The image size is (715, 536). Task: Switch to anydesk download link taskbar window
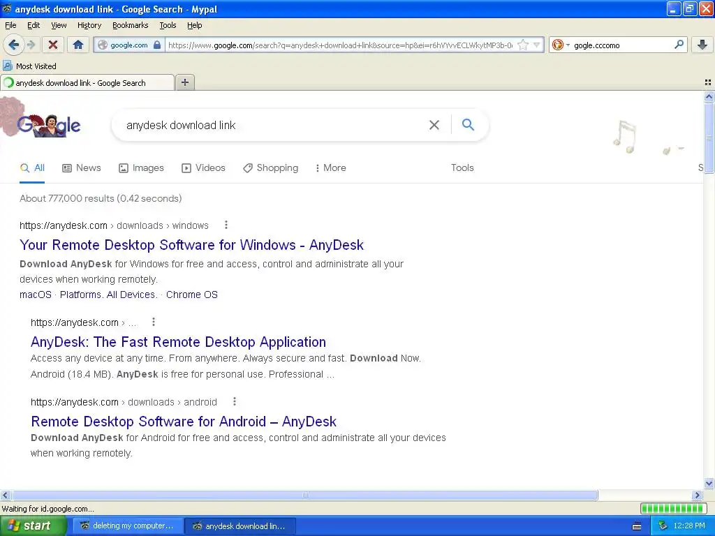click(240, 526)
